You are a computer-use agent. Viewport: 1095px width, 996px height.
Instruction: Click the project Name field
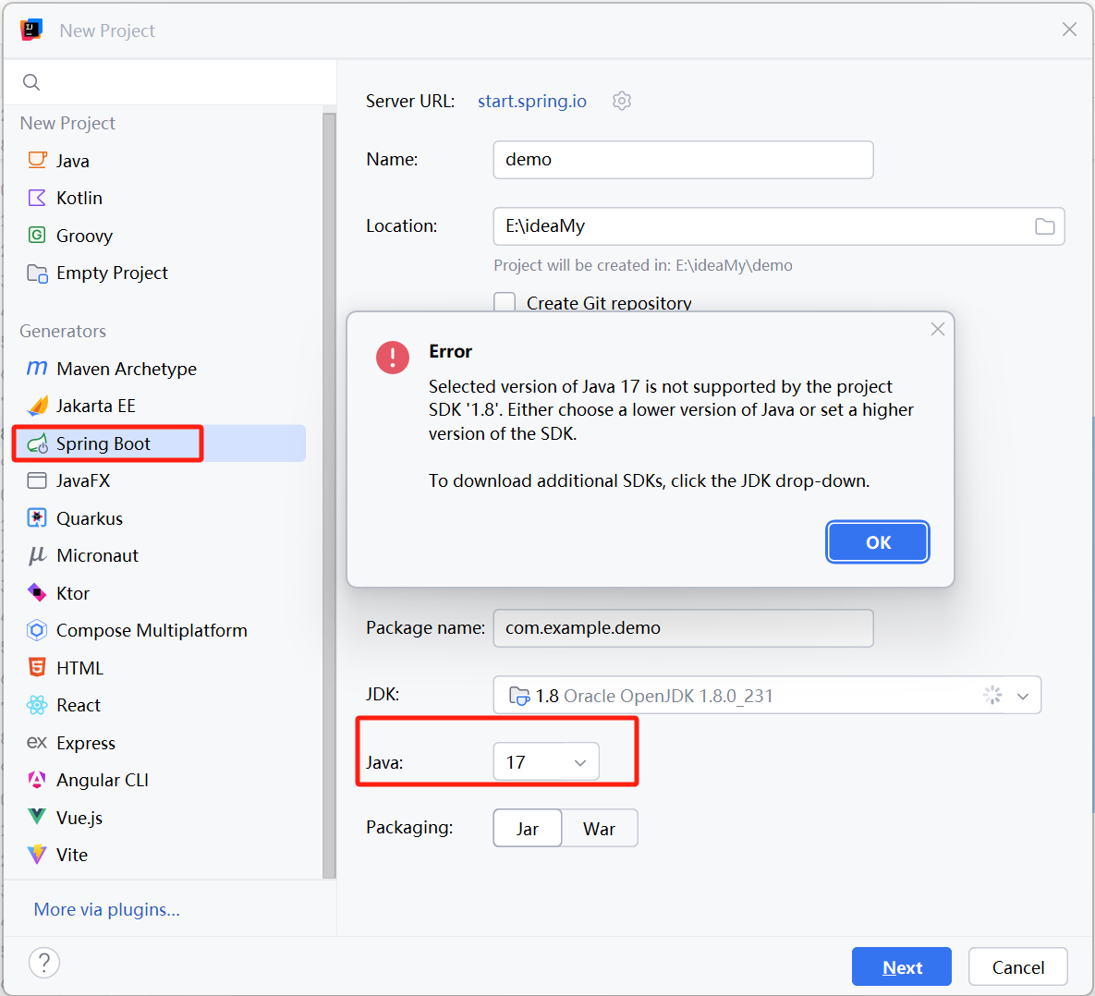tap(683, 160)
